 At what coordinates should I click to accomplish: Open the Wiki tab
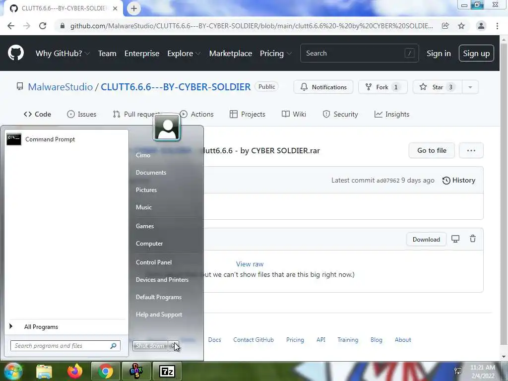coord(294,114)
